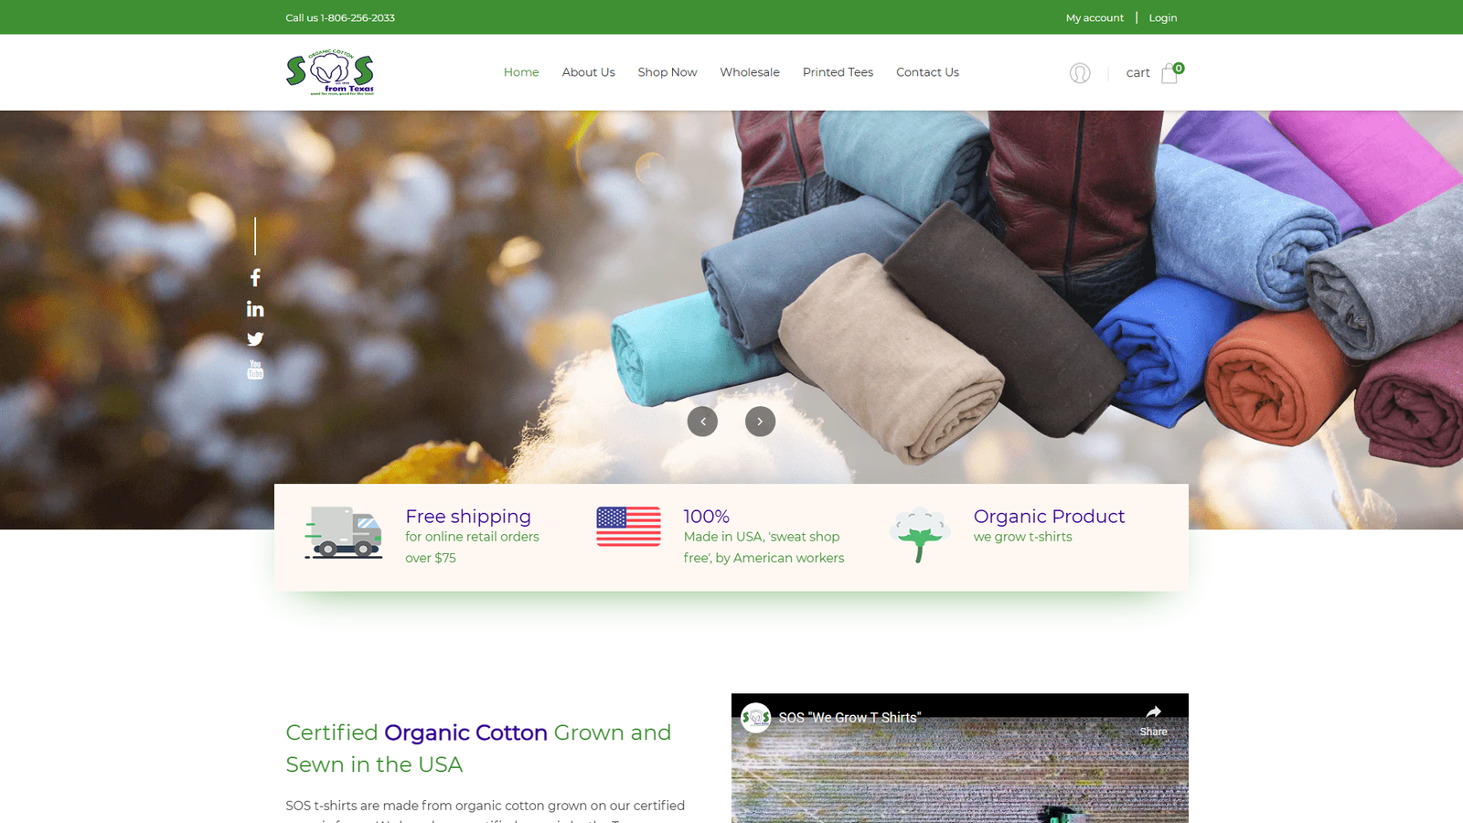Click the My account link
The height and width of the screenshot is (823, 1463).
coord(1095,17)
